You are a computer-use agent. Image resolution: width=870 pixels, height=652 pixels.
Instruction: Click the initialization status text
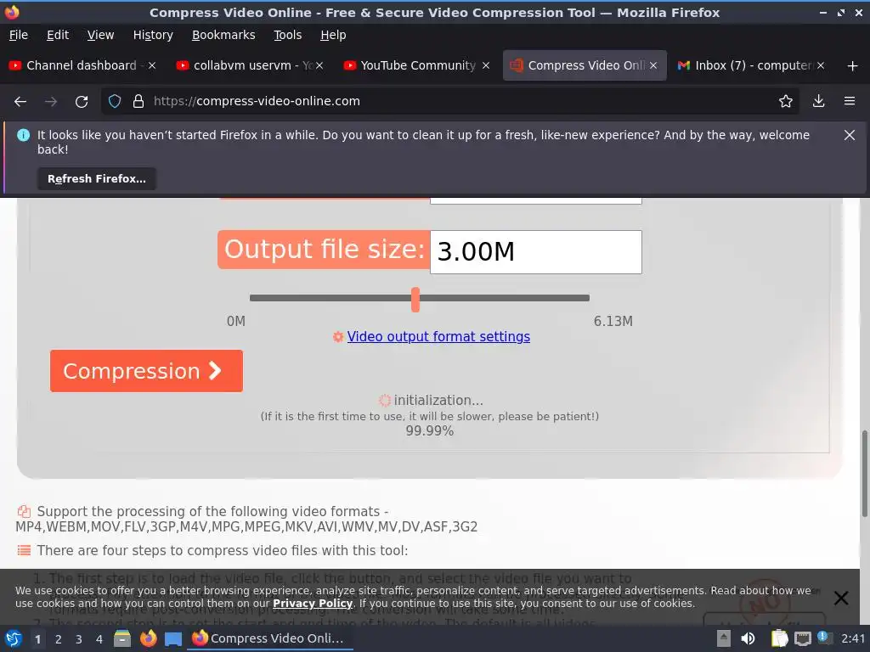coord(438,401)
